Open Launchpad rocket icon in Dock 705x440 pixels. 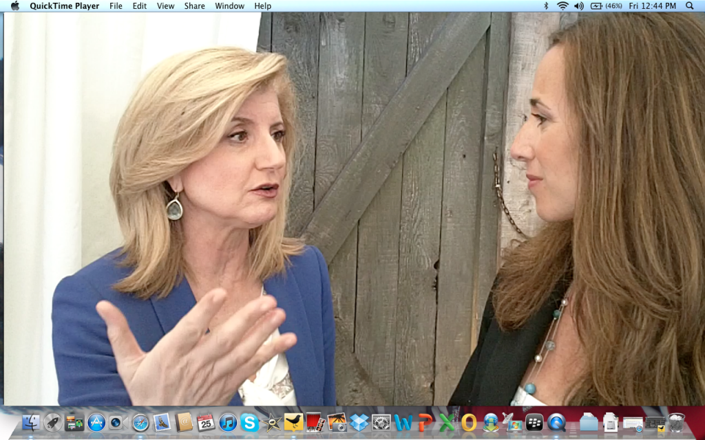pos(52,423)
